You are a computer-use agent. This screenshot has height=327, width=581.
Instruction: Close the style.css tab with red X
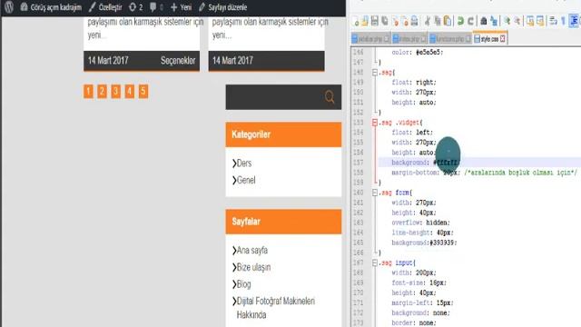(502, 38)
